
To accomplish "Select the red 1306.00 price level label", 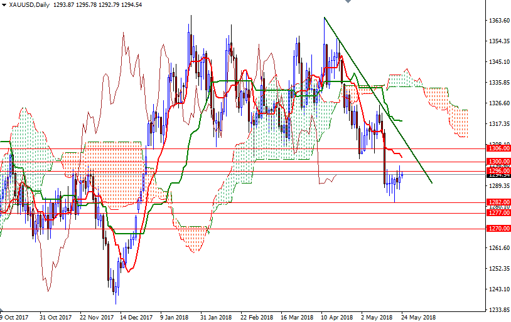I will point(497,148).
